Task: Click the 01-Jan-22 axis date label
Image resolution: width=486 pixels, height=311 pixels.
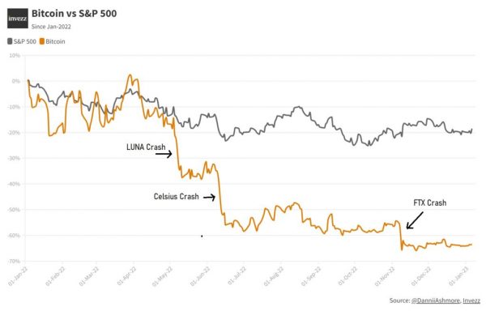Action: 18,276
